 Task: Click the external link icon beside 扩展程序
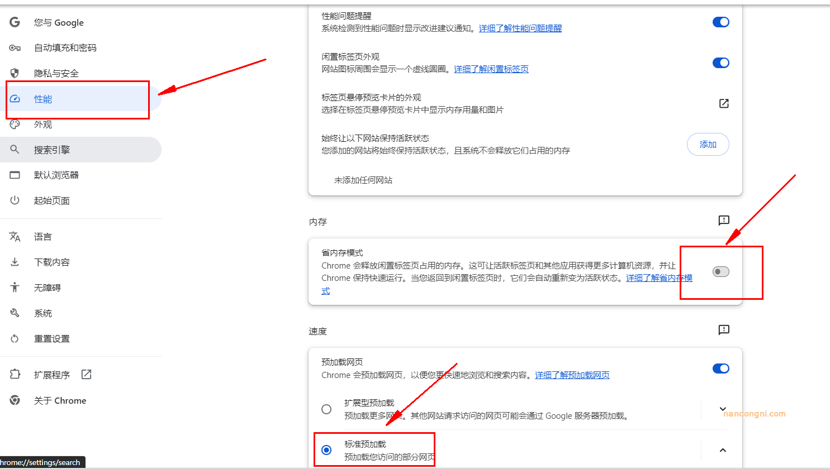pos(86,374)
